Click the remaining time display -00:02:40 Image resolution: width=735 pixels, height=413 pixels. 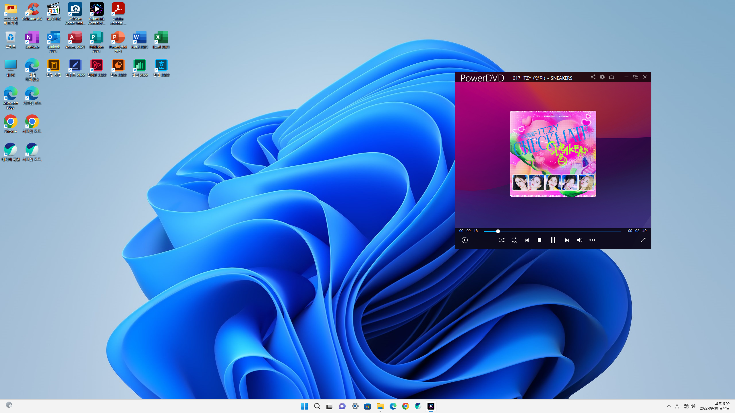[x=636, y=231]
